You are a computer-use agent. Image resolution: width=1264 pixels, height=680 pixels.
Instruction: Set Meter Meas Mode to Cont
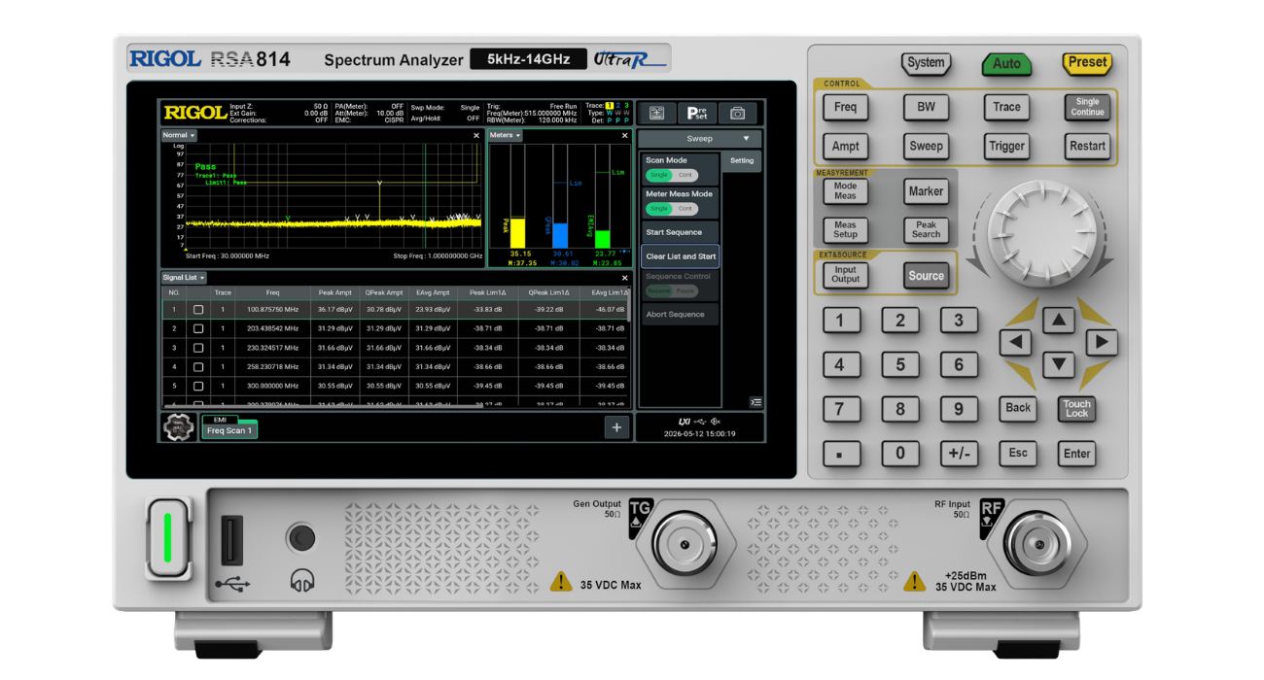click(x=685, y=209)
